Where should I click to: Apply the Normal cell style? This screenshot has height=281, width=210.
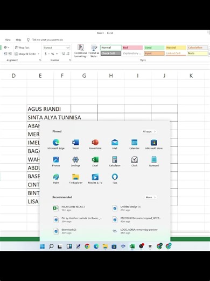point(111,48)
